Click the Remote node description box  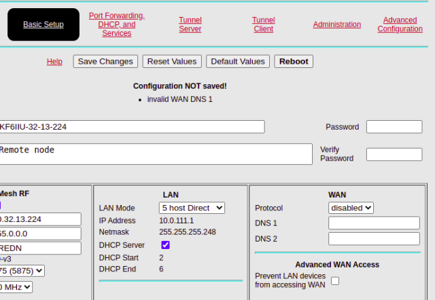coord(156,154)
